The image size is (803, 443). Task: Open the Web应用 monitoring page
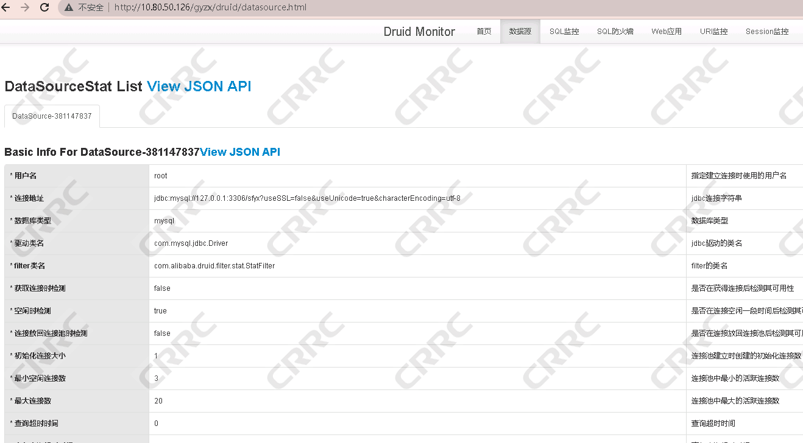(x=667, y=32)
